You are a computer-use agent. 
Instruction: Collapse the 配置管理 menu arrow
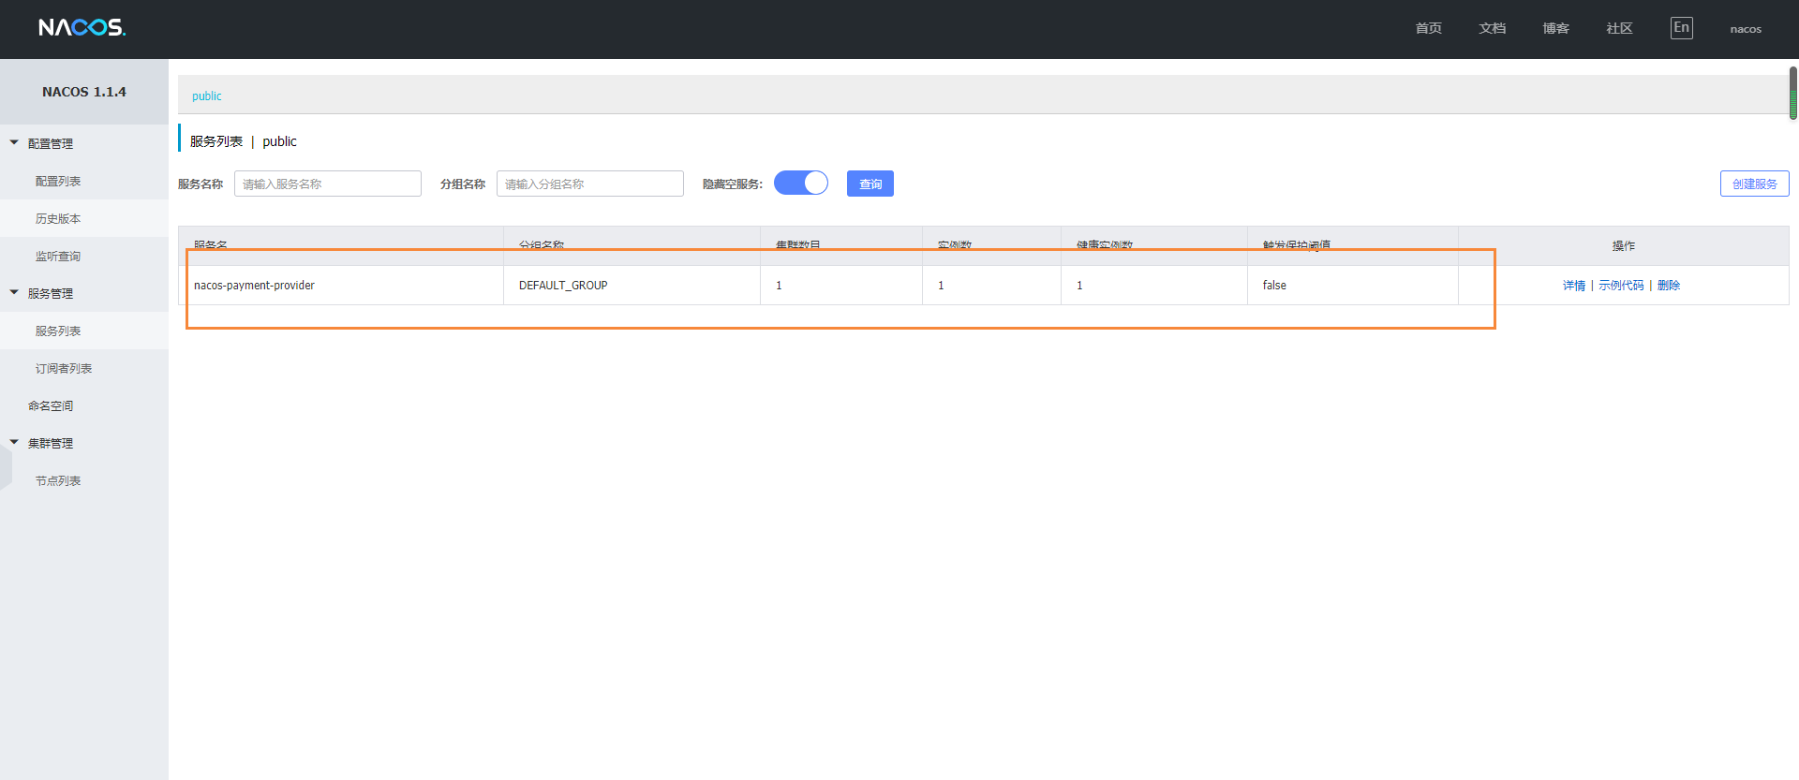pos(14,142)
